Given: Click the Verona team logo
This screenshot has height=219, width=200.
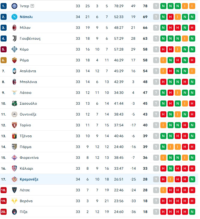Looking at the screenshot, I should click(x=14, y=201).
